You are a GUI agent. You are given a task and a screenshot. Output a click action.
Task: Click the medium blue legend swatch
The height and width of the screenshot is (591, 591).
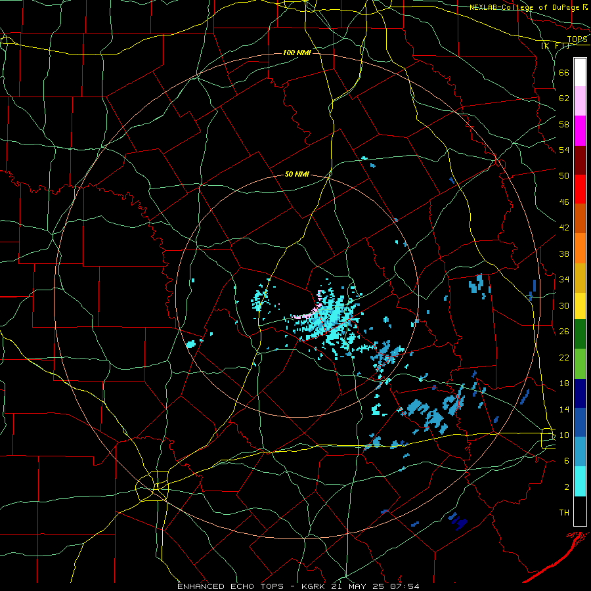(580, 422)
